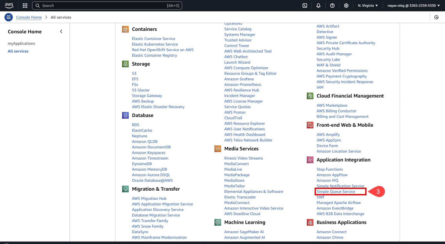Viewport: 445px width, 244px height.
Task: Open the DynamoDB service link
Action: coord(142,164)
